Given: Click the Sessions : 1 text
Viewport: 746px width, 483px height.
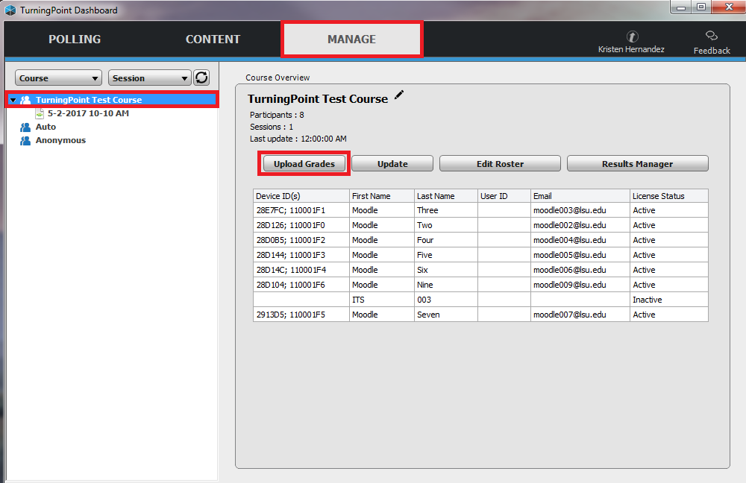Looking at the screenshot, I should (272, 127).
